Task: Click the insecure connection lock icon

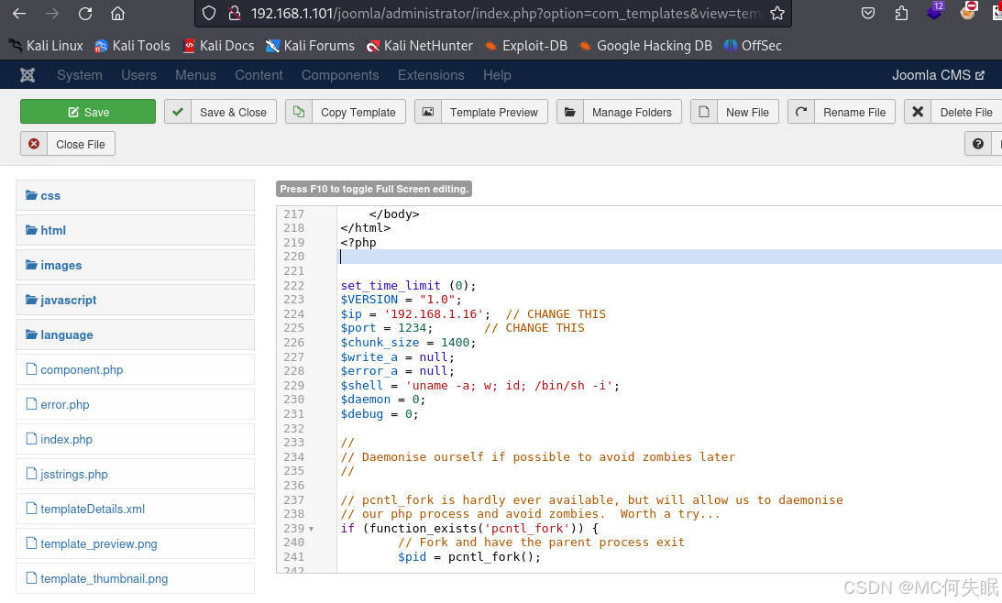Action: [x=235, y=13]
